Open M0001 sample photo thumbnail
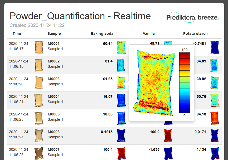 tap(39, 47)
